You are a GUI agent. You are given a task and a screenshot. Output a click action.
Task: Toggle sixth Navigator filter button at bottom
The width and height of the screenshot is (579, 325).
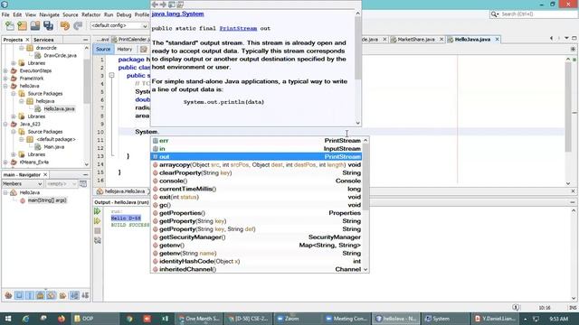[x=62, y=295]
